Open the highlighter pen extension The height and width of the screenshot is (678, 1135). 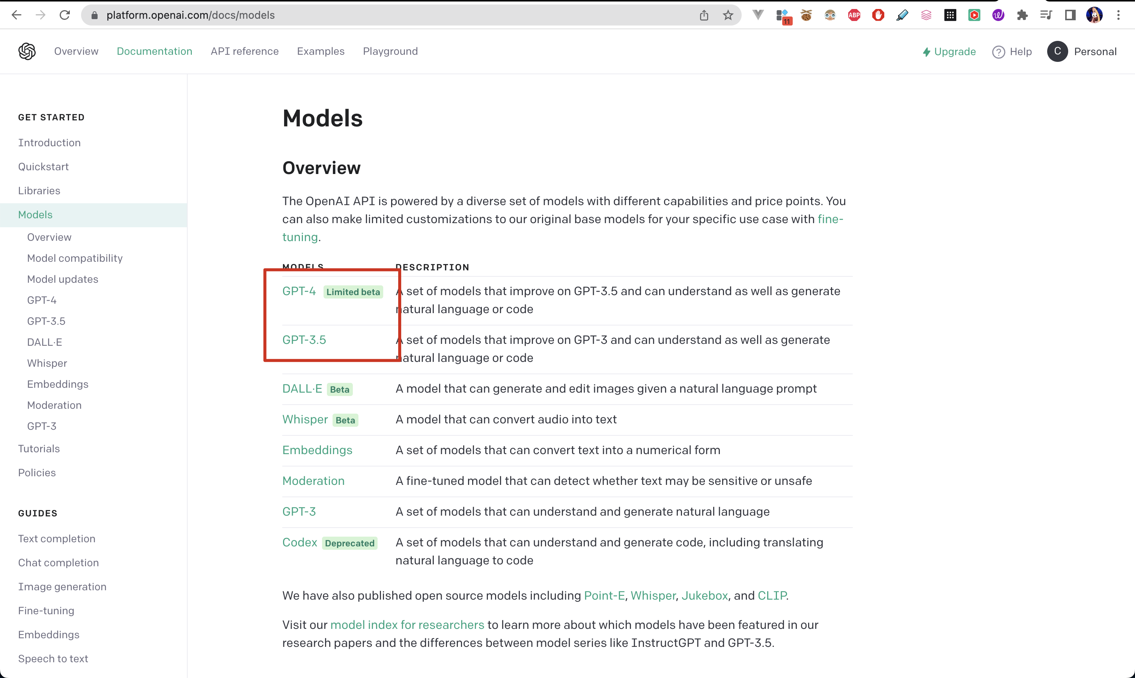[x=902, y=15]
